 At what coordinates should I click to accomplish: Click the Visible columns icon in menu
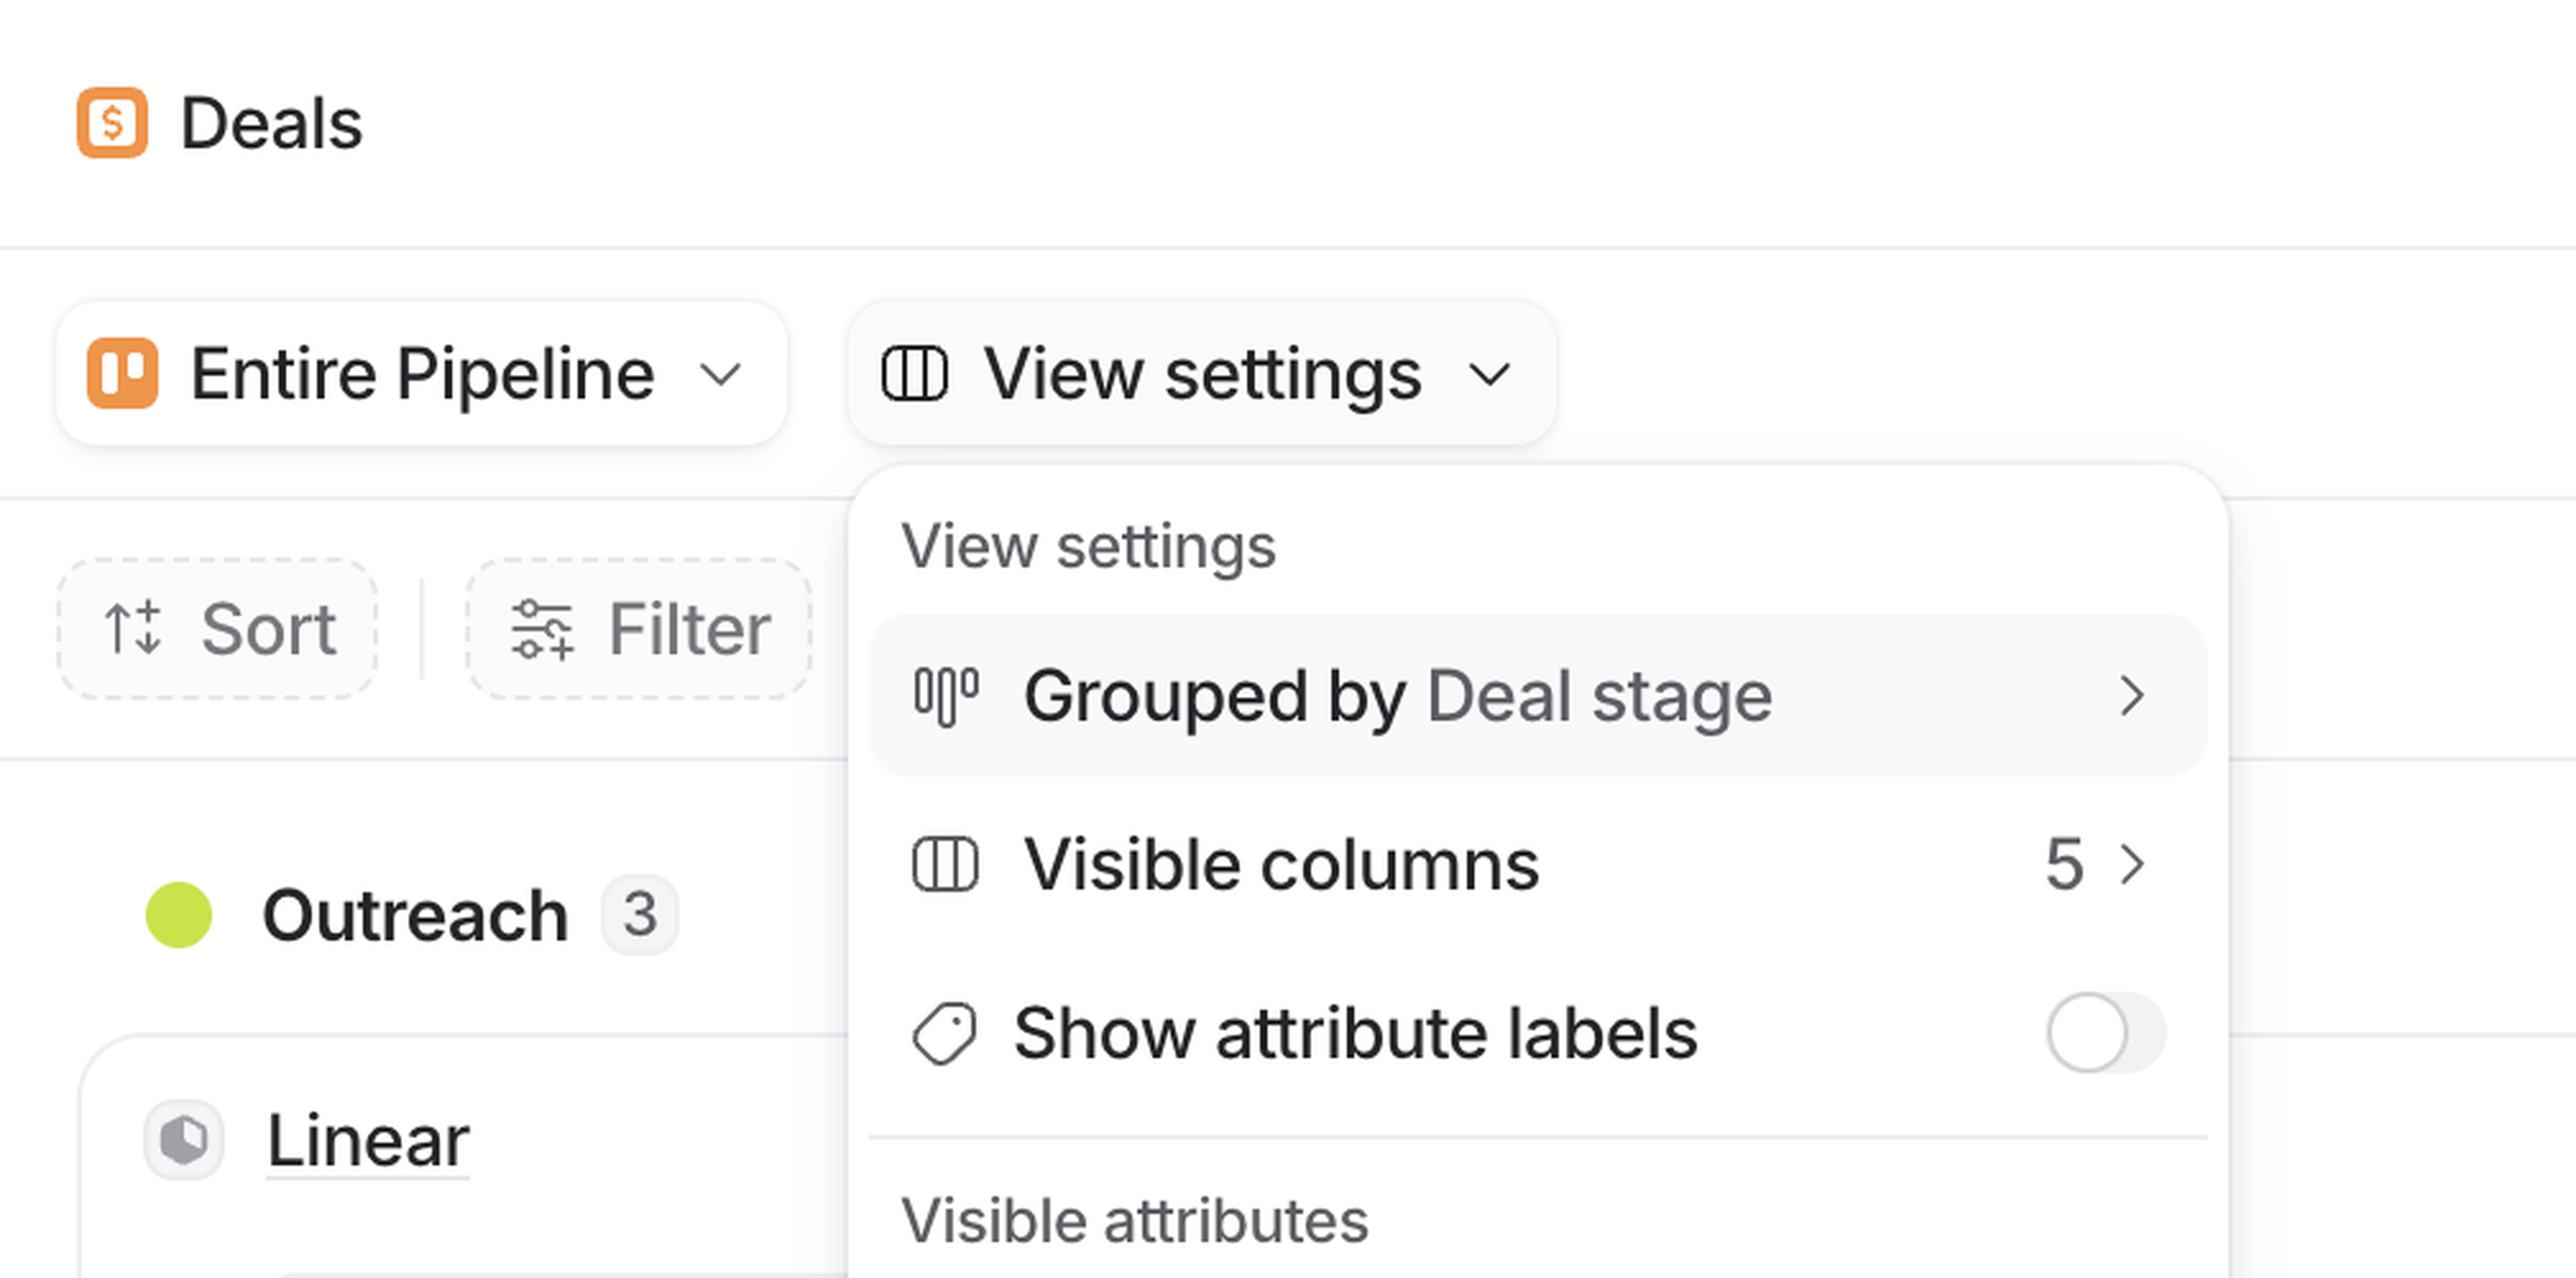pos(945,864)
